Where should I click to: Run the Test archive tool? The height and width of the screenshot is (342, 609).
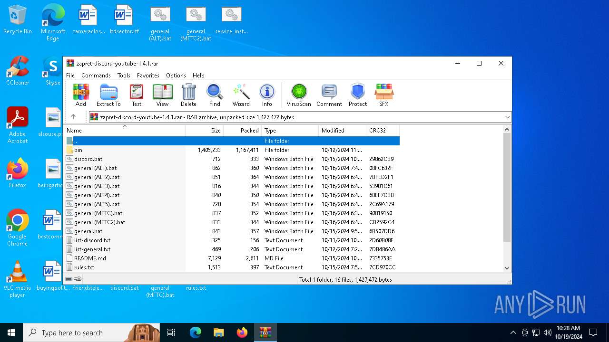(x=137, y=95)
